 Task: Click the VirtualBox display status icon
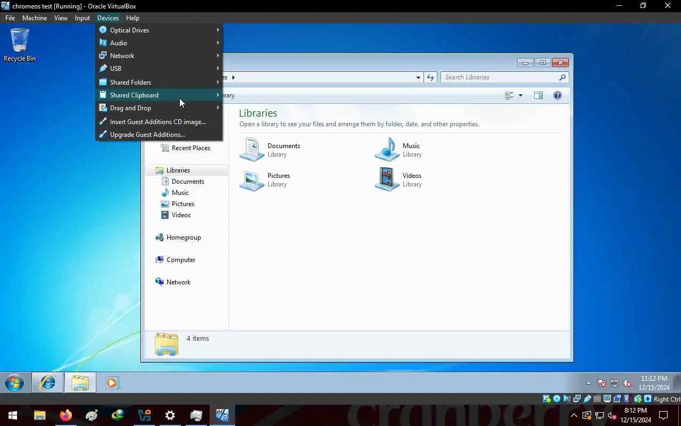pyautogui.click(x=607, y=399)
